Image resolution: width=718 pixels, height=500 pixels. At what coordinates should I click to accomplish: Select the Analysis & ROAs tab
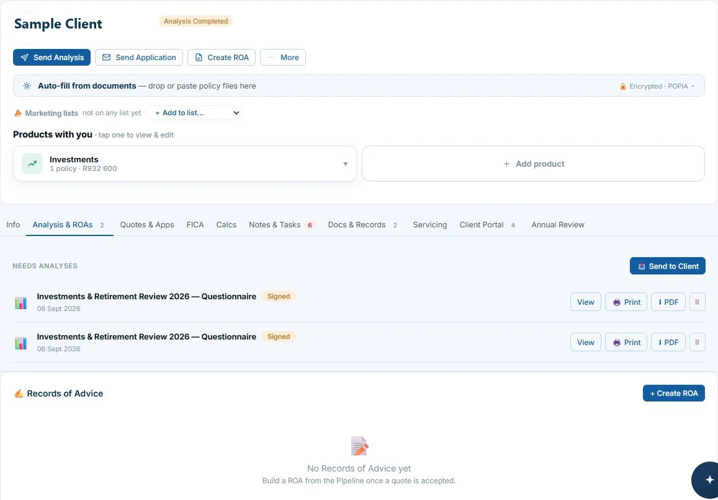(x=69, y=225)
